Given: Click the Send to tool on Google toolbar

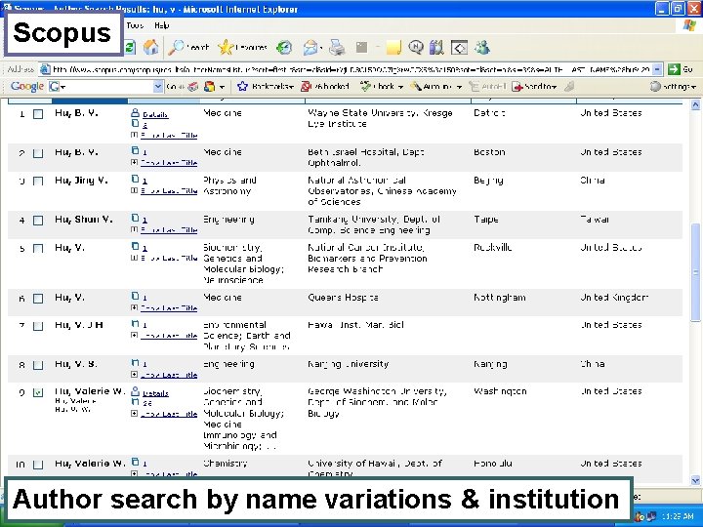Looking at the screenshot, I should pyautogui.click(x=534, y=86).
